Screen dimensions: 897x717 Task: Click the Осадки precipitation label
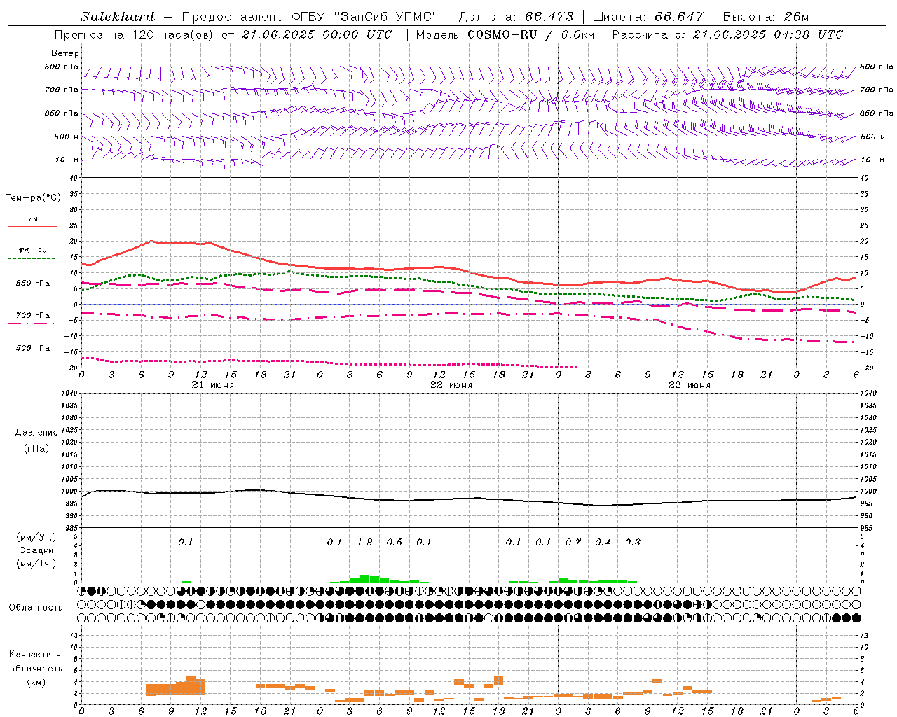36,550
